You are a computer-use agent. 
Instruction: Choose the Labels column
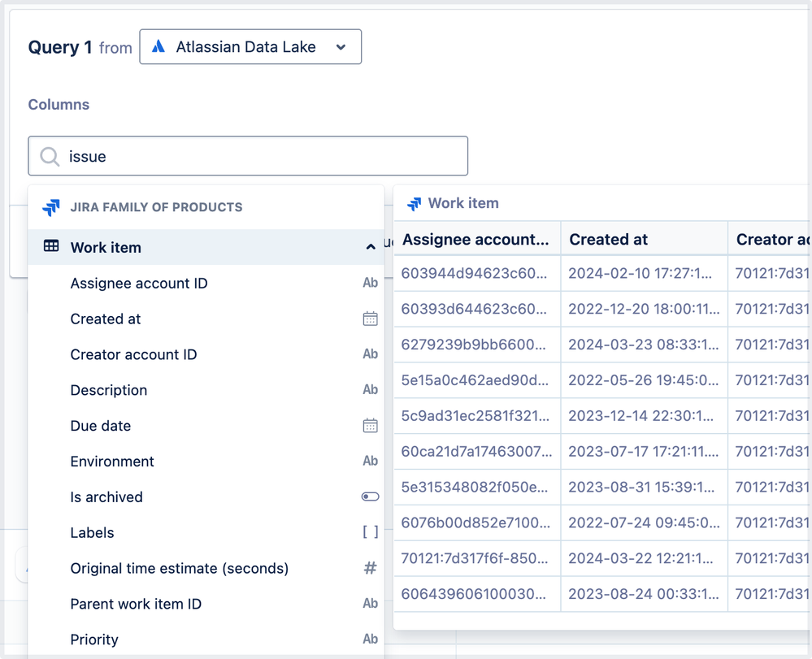click(206, 533)
